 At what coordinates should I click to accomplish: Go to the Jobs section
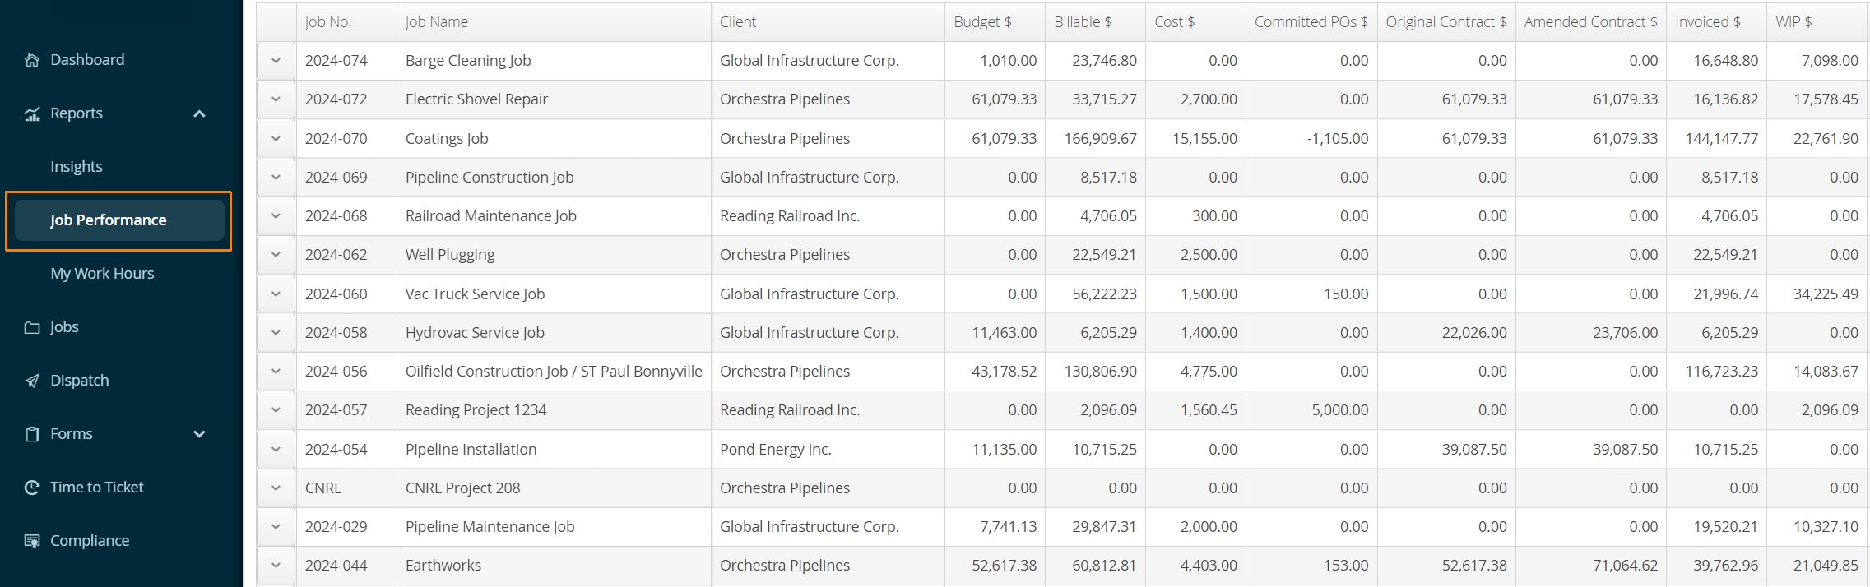coord(64,327)
